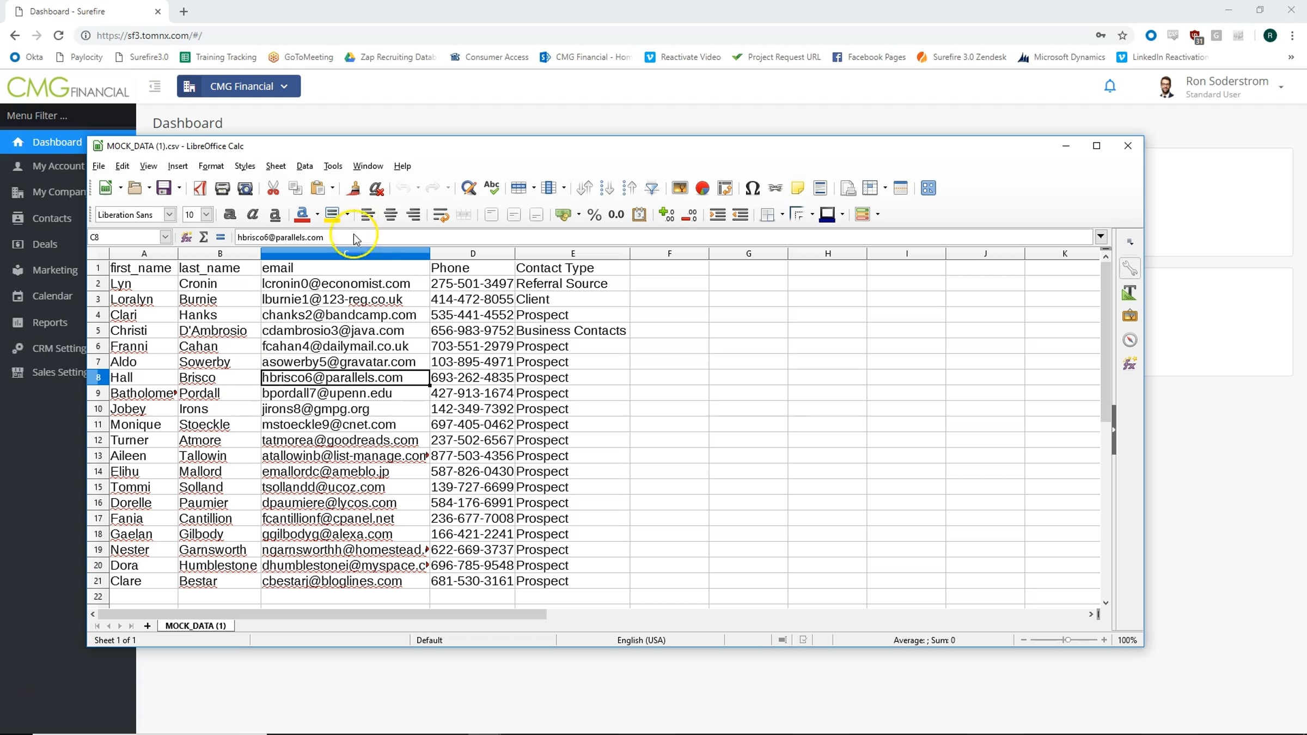Click the Cut scissors icon
This screenshot has width=1307, height=735.
[x=273, y=188]
